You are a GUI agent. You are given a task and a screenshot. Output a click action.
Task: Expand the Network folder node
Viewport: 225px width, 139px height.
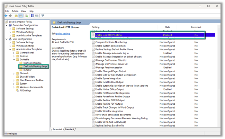(x=14, y=73)
